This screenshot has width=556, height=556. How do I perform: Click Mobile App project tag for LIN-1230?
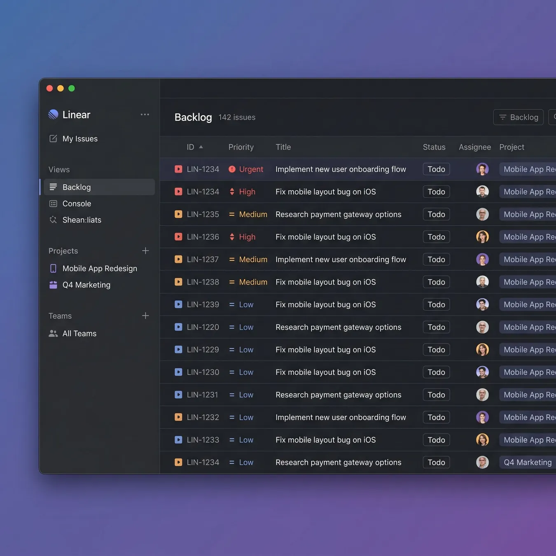click(x=528, y=372)
